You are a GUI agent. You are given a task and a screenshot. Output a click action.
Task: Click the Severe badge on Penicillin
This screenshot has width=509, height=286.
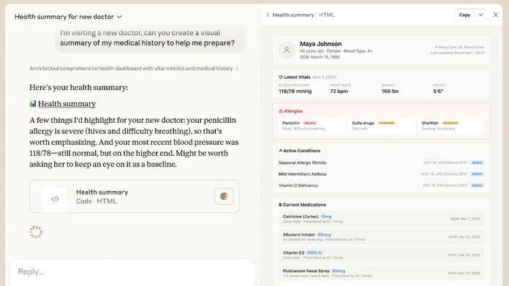pos(309,123)
